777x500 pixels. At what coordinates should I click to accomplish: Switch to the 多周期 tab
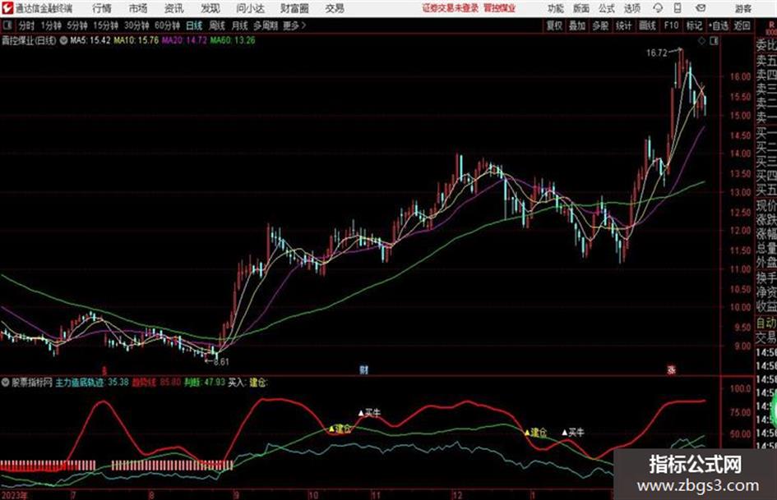266,25
